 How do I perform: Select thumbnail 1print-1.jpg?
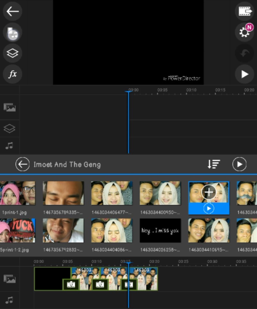tap(17, 193)
